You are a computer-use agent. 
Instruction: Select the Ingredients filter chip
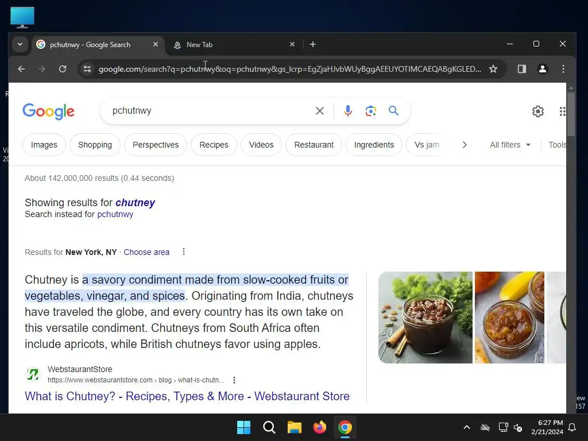(374, 145)
